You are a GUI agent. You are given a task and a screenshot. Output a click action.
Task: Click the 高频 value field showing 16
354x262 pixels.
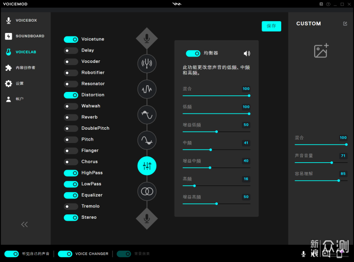click(x=246, y=179)
